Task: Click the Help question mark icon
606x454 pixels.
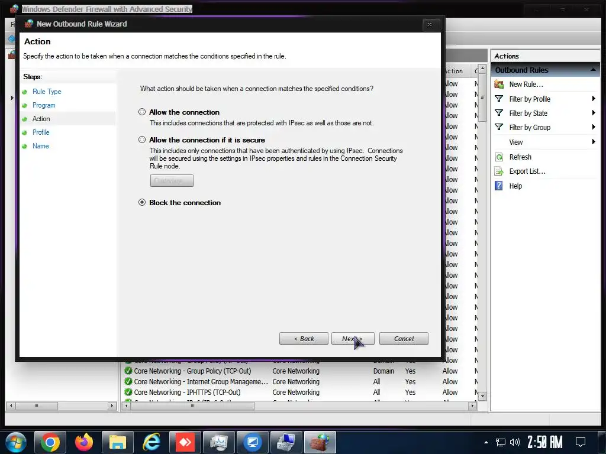Action: coord(499,186)
